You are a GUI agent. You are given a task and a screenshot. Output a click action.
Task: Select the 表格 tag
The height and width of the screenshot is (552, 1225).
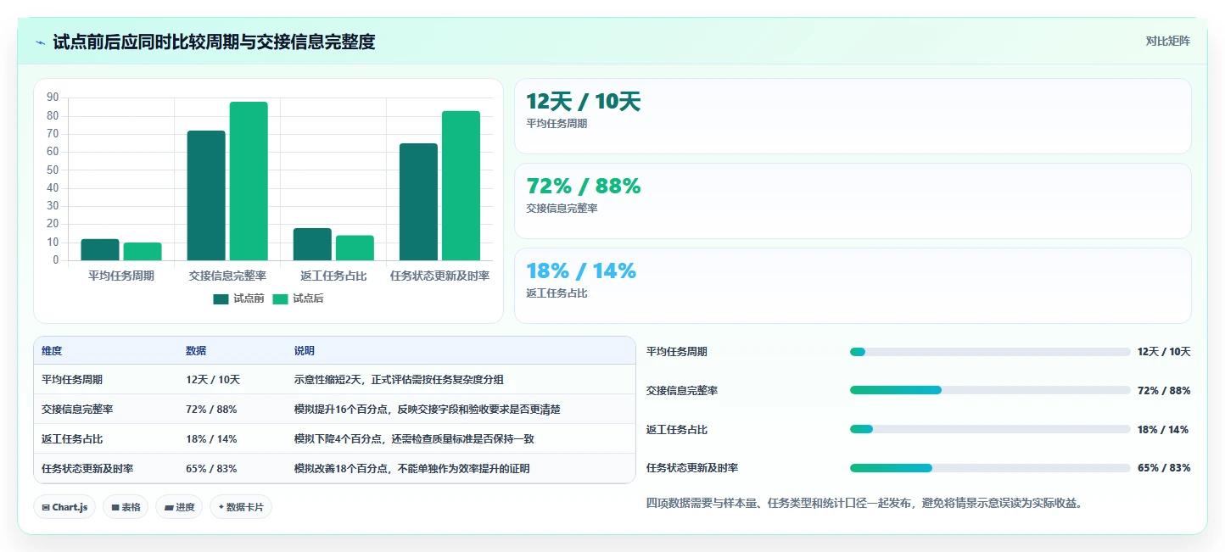tap(126, 507)
